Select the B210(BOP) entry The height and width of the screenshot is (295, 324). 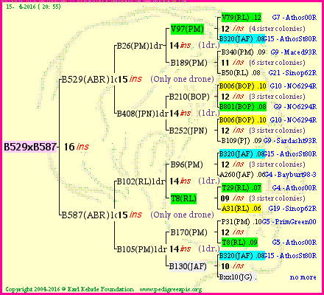(x=189, y=97)
